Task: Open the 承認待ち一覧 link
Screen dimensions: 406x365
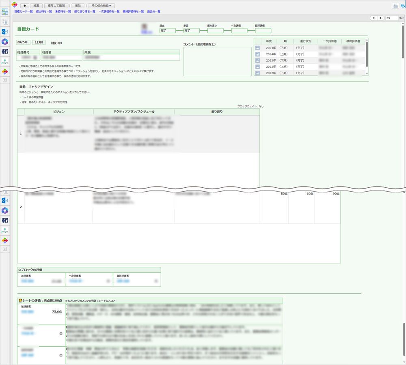Action: click(63, 12)
